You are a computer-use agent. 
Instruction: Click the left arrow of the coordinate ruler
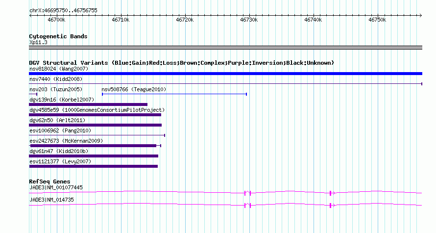30,16
